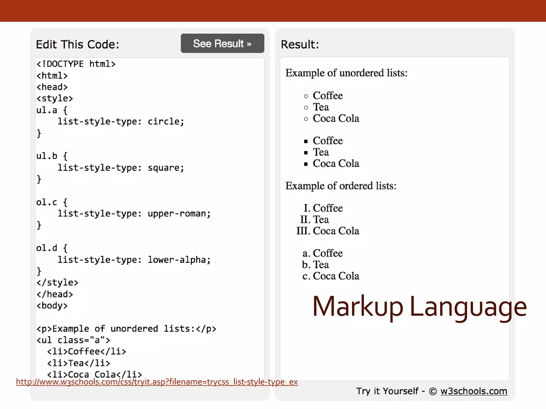This screenshot has height=409, width=546.
Task: Click 'list-style-type: square;' code line
Action: (x=121, y=168)
